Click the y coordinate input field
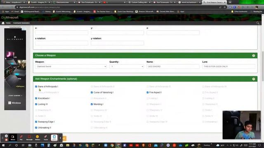The width and height of the screenshot is (264, 148). point(117,33)
